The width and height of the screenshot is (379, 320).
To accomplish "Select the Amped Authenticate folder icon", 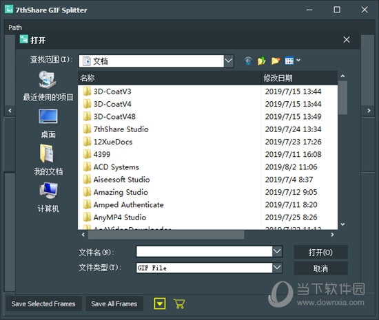I will click(x=87, y=204).
